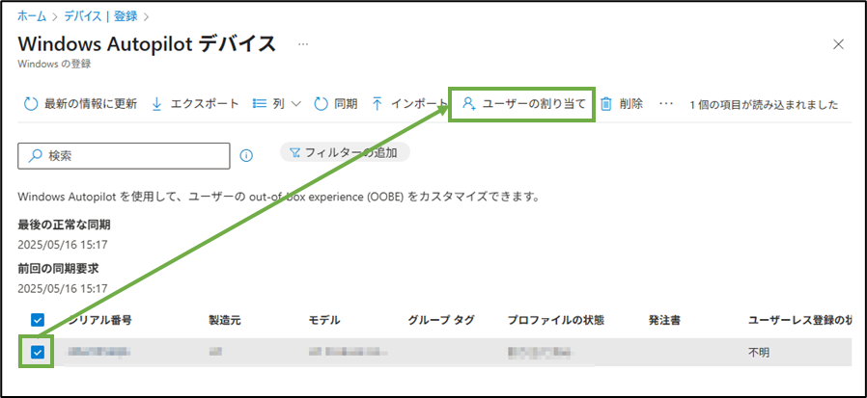This screenshot has width=867, height=398.
Task: Click the 検索 search field
Action: pos(124,156)
